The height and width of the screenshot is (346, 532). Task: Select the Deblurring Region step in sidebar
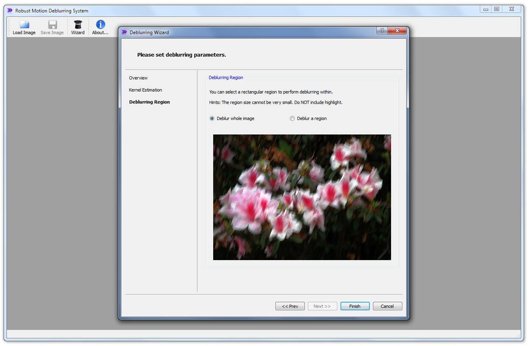coord(149,102)
